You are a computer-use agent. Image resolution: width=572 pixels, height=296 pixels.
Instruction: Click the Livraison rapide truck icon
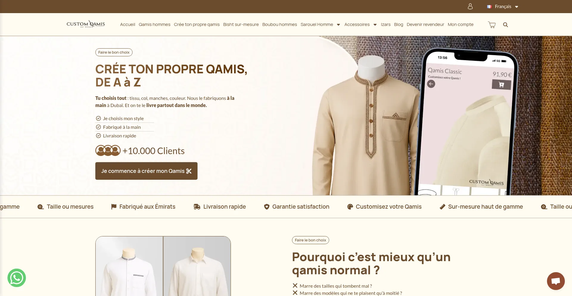197,207
